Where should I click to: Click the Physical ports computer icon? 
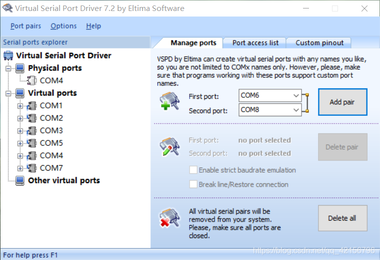pos(20,68)
